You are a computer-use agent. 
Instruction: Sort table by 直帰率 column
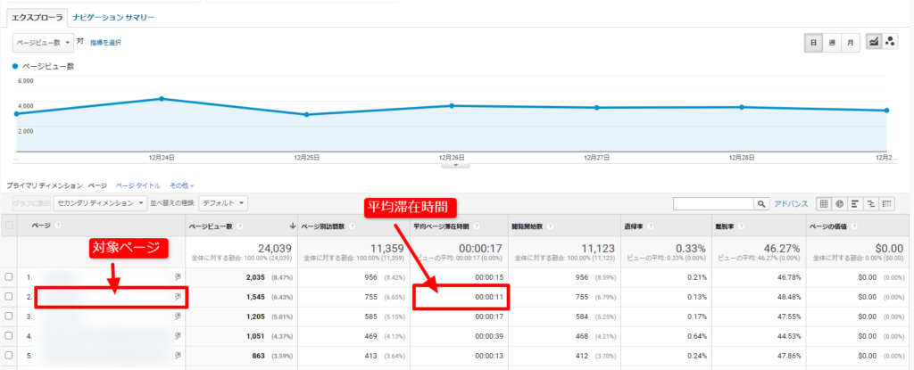(x=634, y=226)
